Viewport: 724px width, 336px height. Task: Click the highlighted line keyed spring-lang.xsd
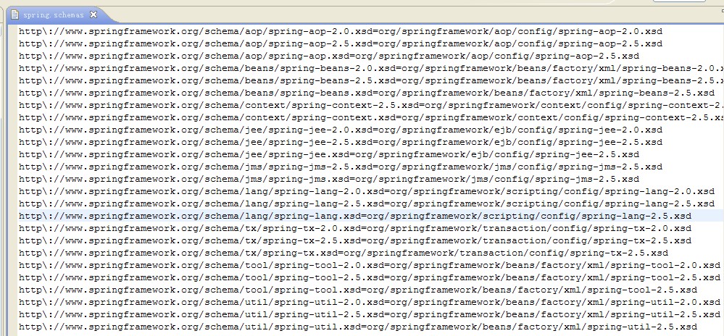click(x=355, y=216)
